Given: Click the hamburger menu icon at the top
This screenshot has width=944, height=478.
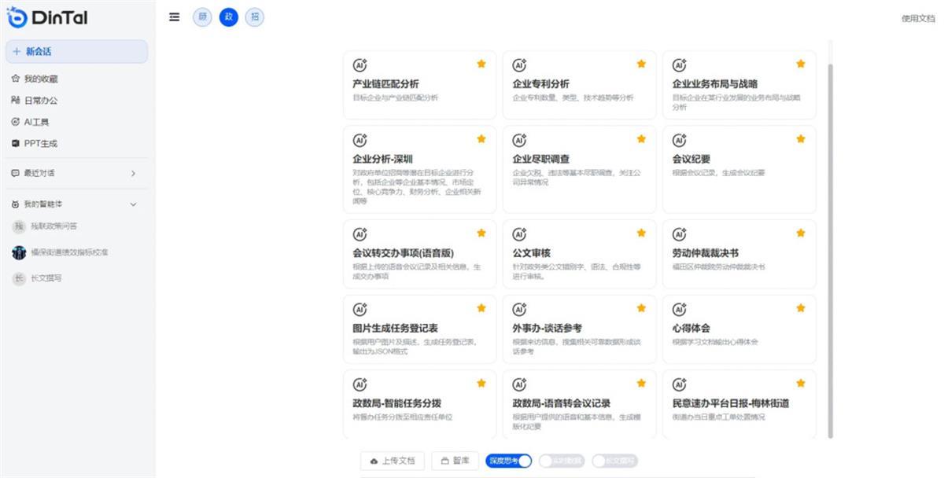Looking at the screenshot, I should pyautogui.click(x=174, y=17).
